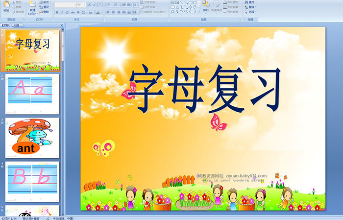This screenshot has width=343, height=220.
Task: Decrease font size with the small A icon
Action: coord(94,4)
